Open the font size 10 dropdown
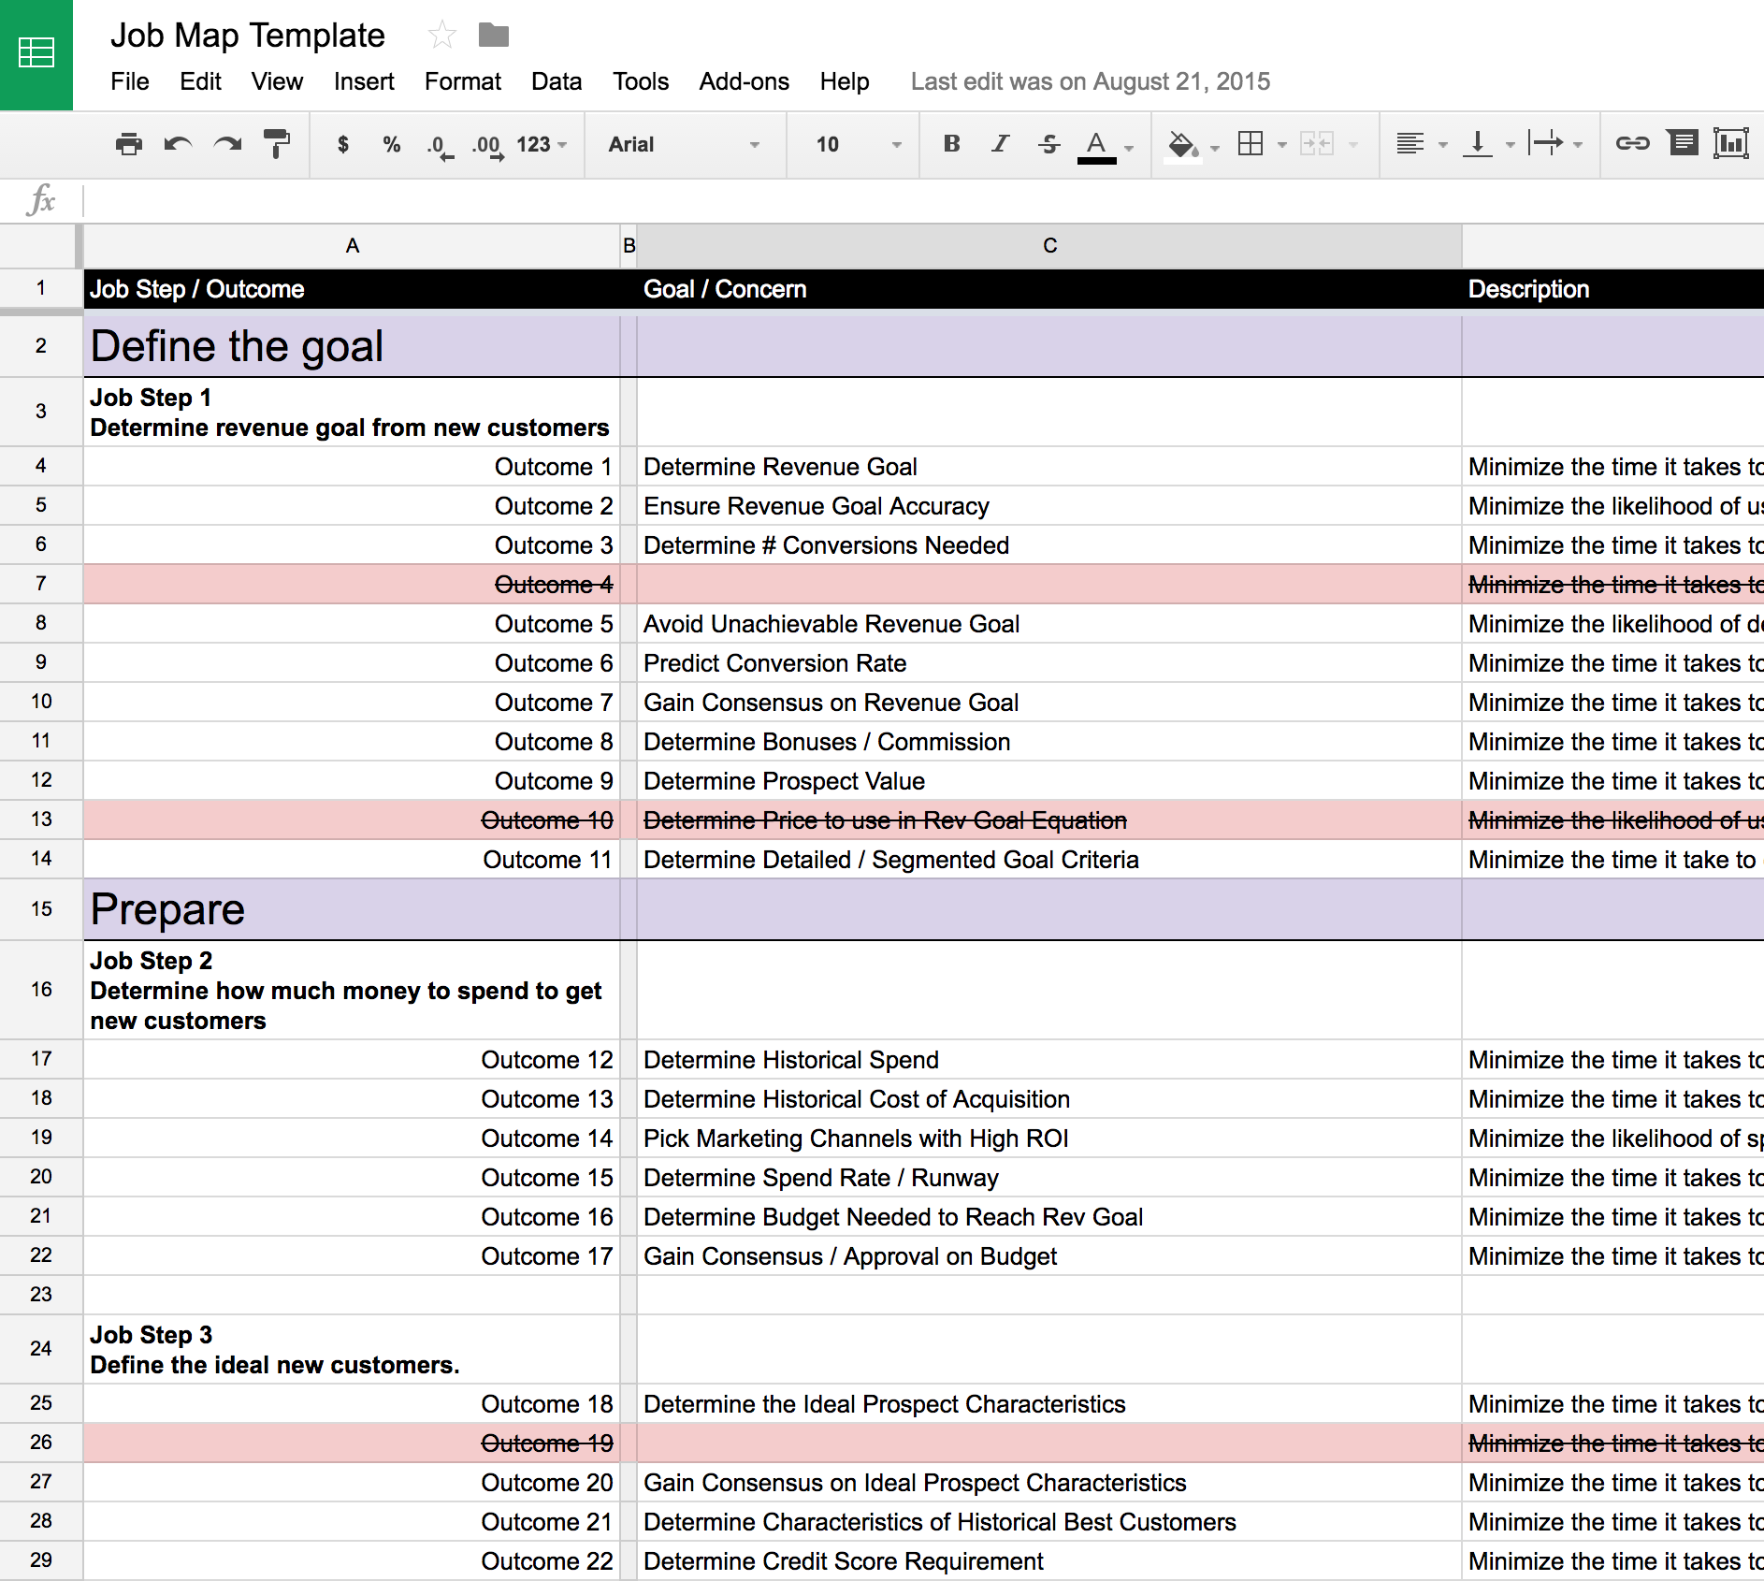Screen dimensions: 1764x1581 (x=858, y=144)
